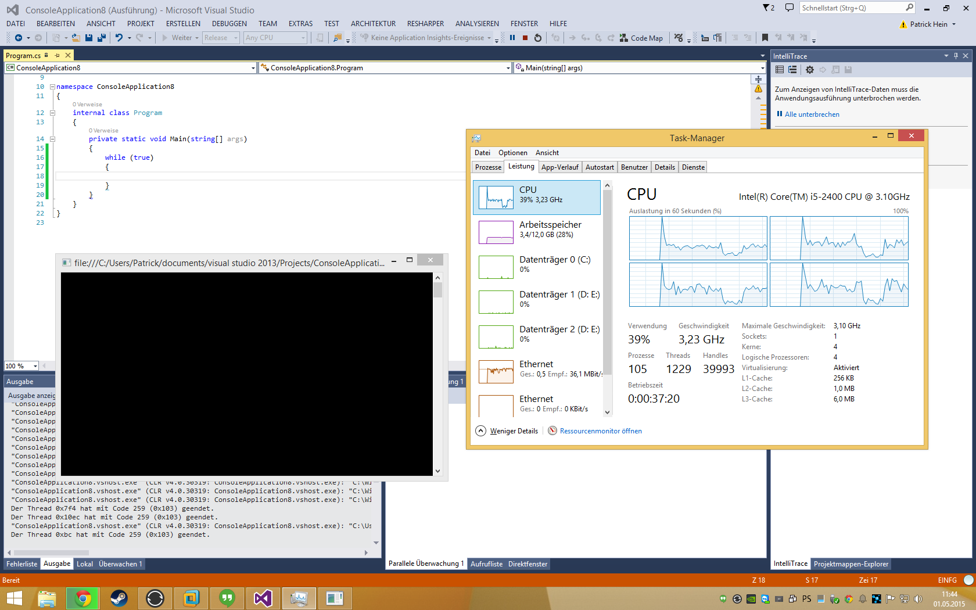Viewport: 976px width, 610px height.
Task: Open the DEBUGGEN menu
Action: click(x=229, y=24)
